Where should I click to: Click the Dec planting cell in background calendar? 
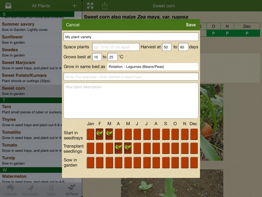coord(247,33)
